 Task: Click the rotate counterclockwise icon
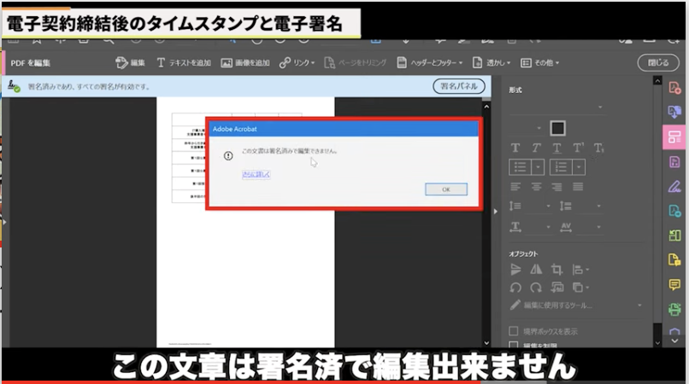tap(515, 288)
